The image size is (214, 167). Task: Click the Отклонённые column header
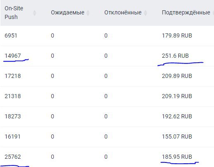123,13
